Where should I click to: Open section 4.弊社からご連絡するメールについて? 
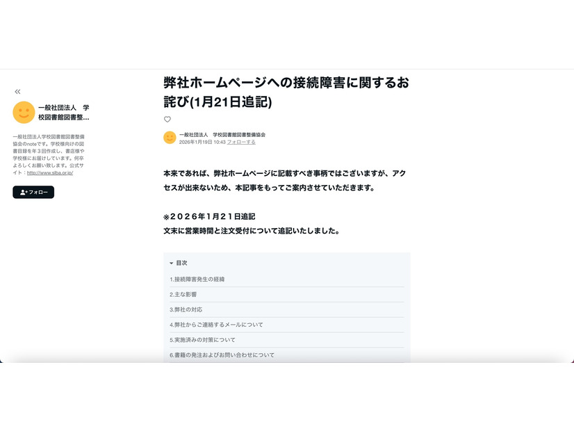(216, 325)
